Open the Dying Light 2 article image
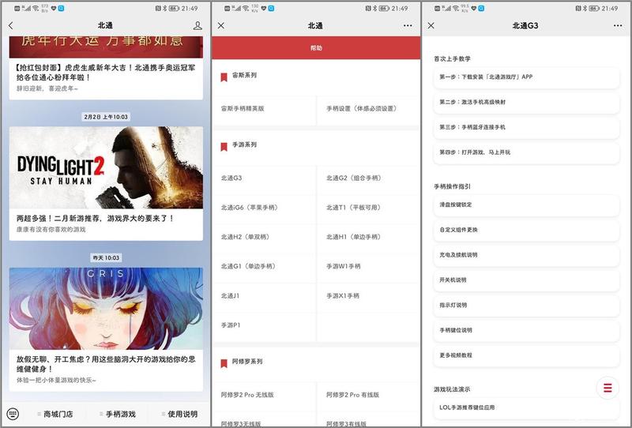This screenshot has width=632, height=428. (106, 167)
